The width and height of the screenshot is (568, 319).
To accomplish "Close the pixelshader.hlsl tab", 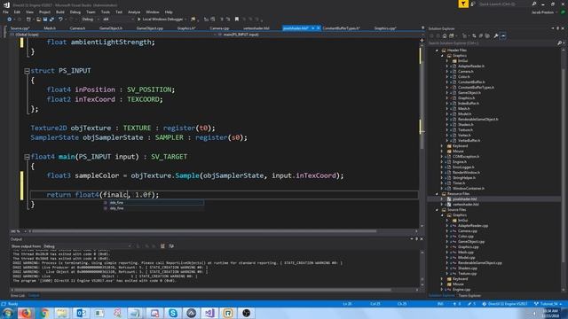I will pos(319,28).
